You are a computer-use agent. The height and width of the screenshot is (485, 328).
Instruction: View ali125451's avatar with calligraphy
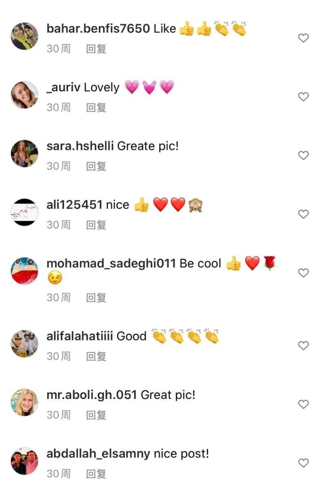tap(25, 212)
